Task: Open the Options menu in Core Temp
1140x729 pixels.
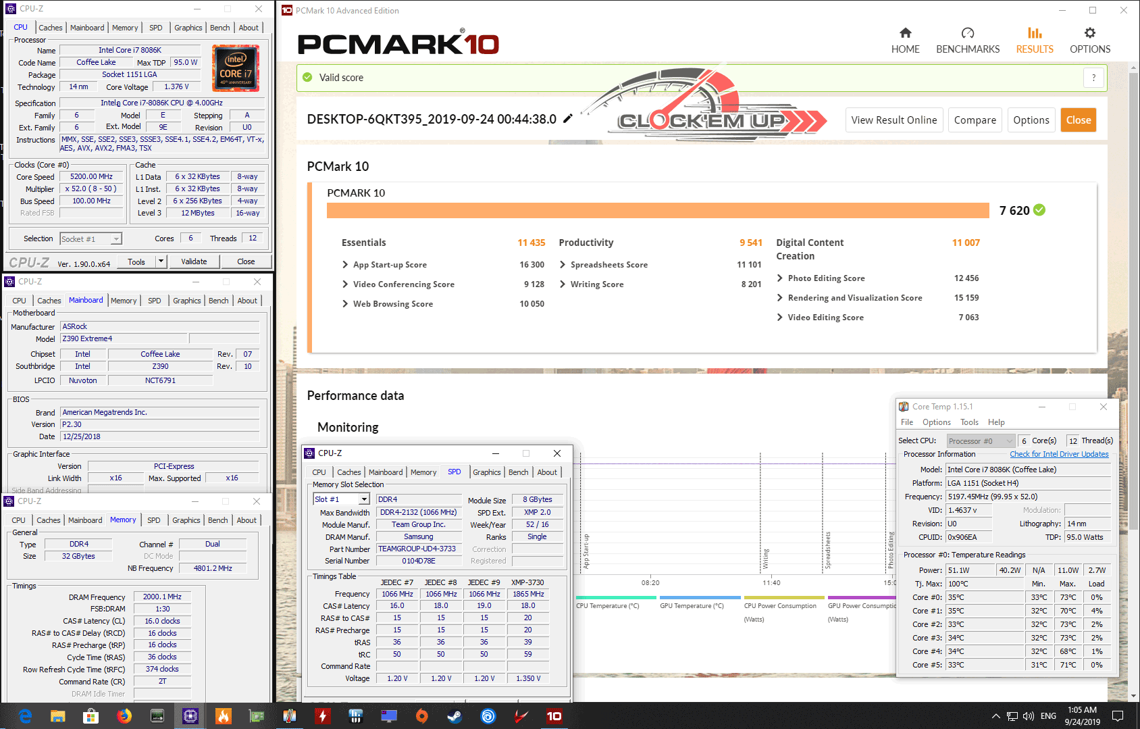Action: click(x=936, y=422)
